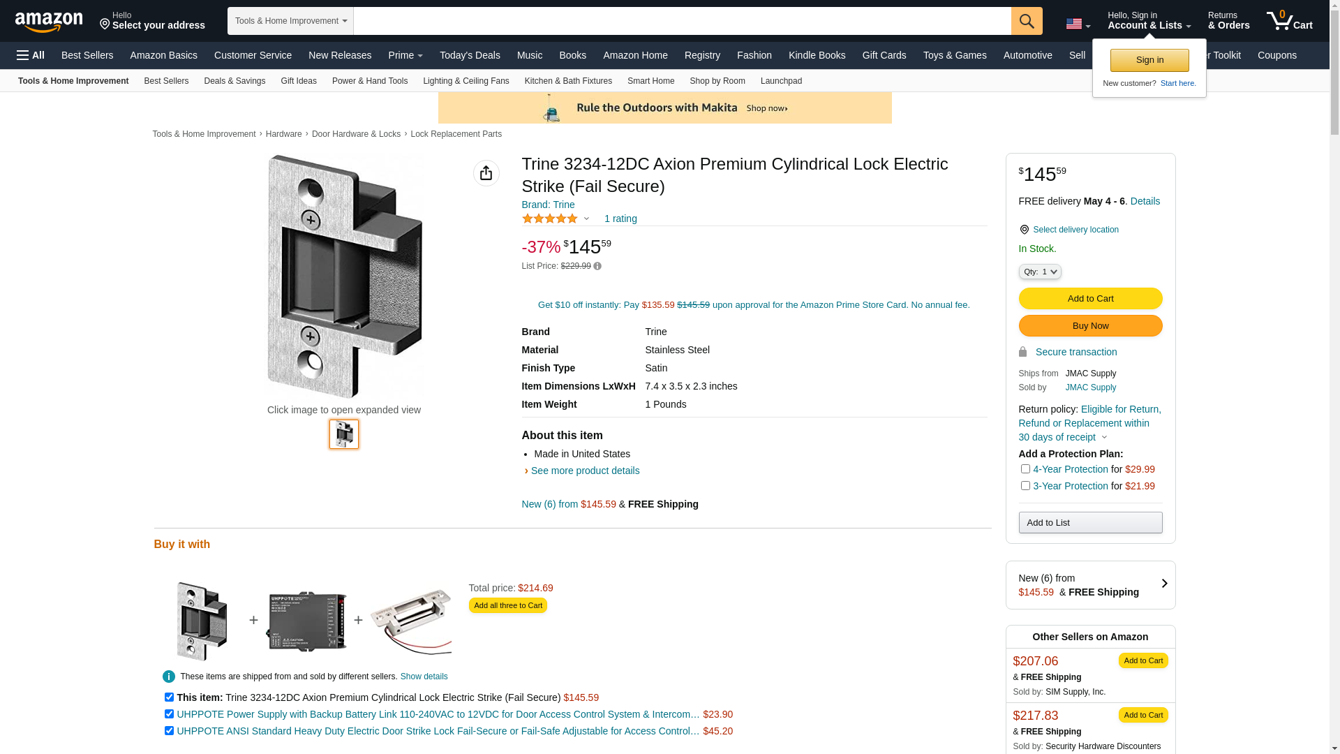Click the US flag language selector
This screenshot has height=754, width=1340.
(1078, 24)
